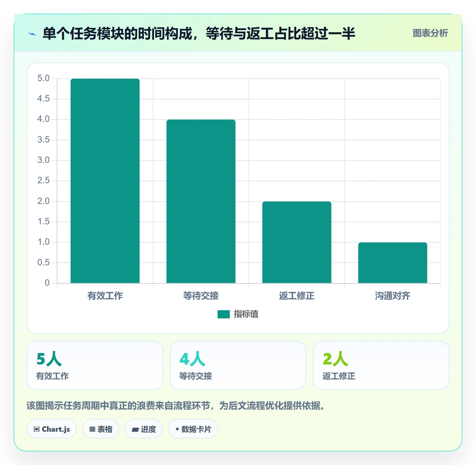Click the square icon in the Chart.js chip
The width and height of the screenshot is (476, 465).
point(37,429)
